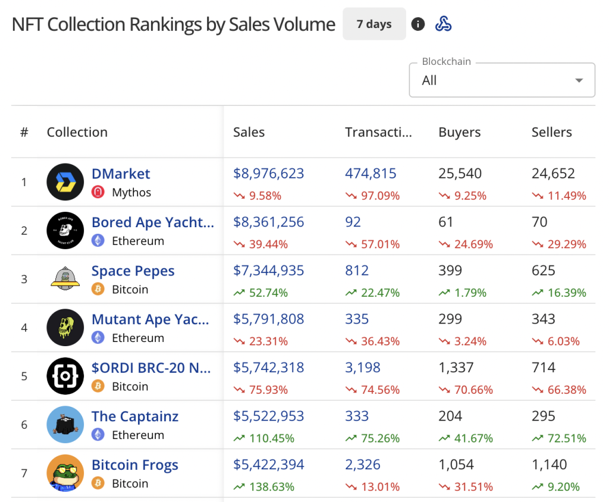The image size is (609, 502).
Task: Click the 7 days time filter
Action: (374, 24)
